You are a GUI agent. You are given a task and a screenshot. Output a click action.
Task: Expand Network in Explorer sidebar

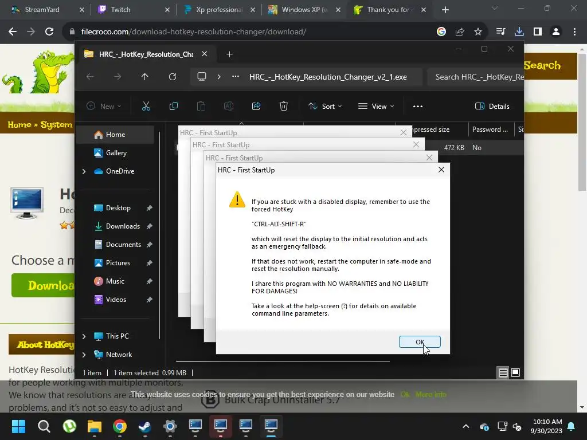(x=84, y=355)
